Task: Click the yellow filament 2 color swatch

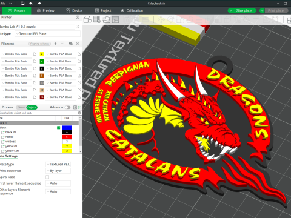Action: coord(42,54)
